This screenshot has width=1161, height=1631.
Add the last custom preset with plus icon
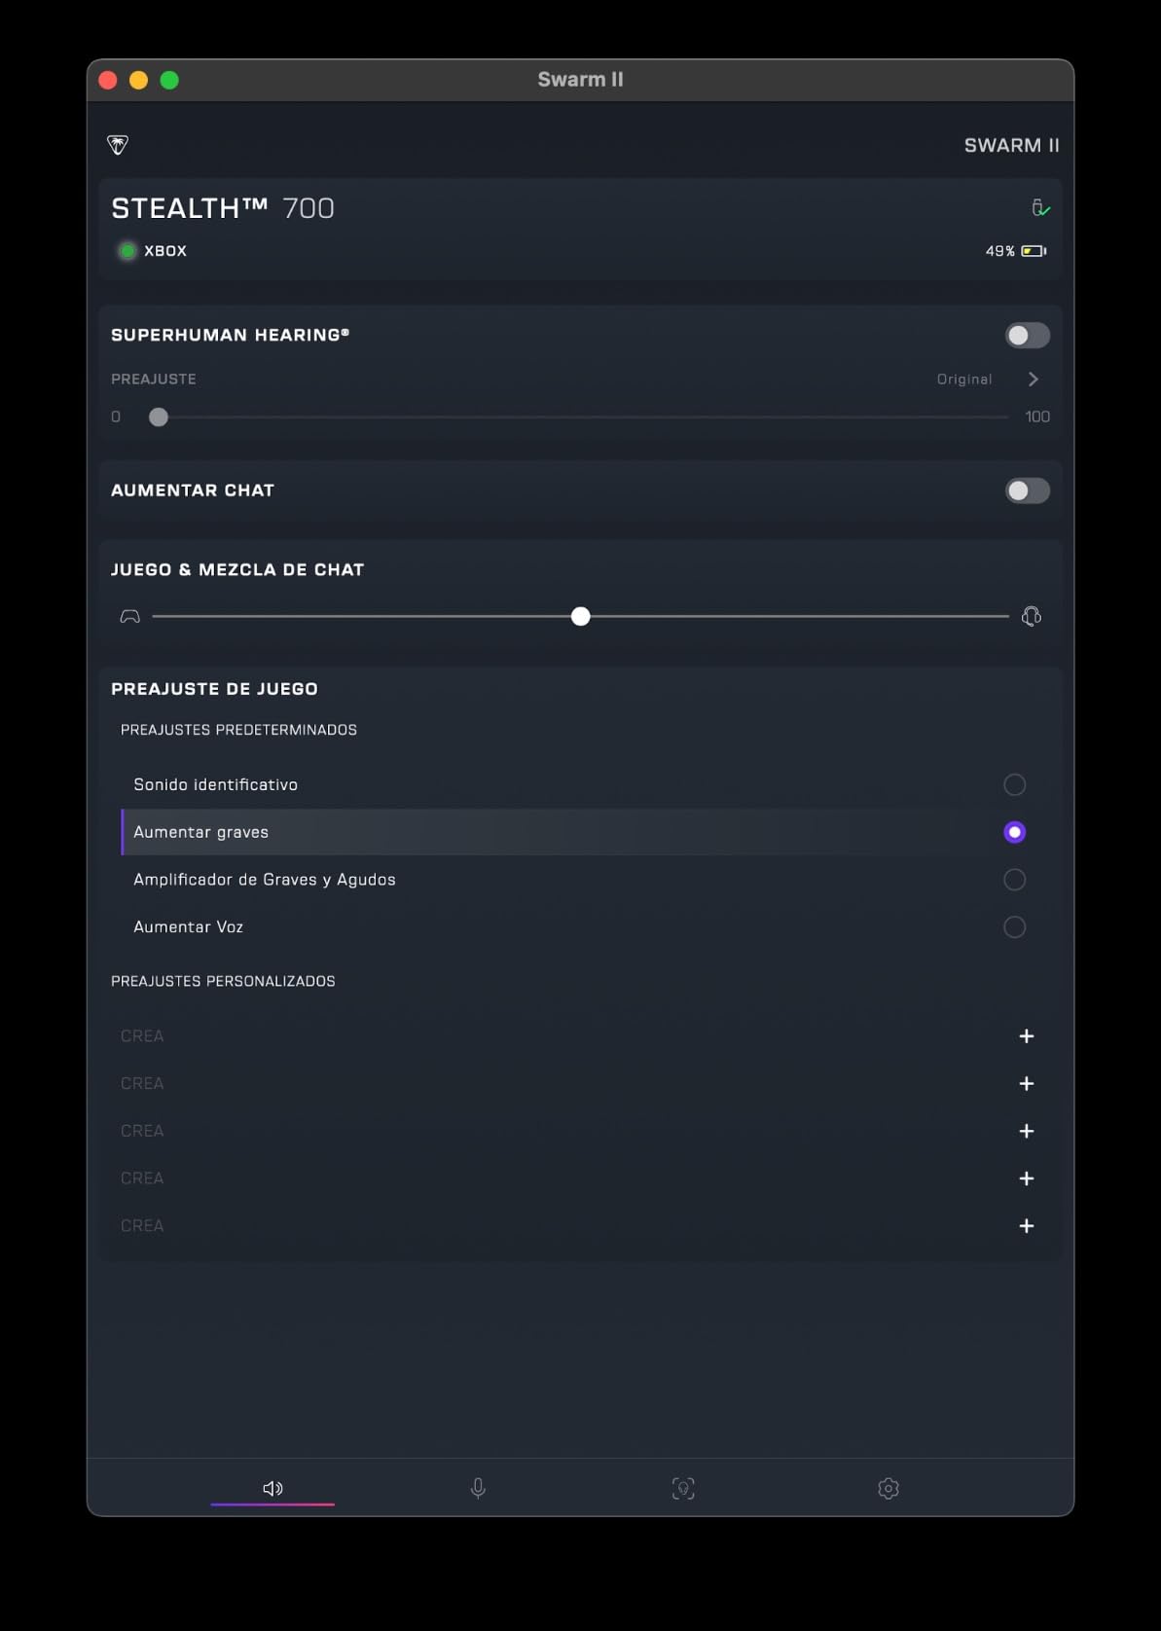point(1026,1226)
